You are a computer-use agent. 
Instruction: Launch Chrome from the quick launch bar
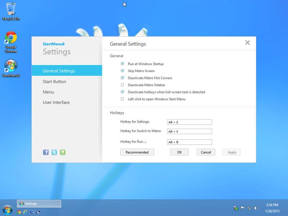click(19, 212)
